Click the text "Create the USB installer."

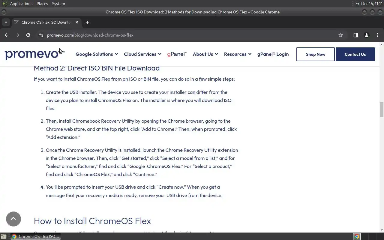click(x=71, y=92)
